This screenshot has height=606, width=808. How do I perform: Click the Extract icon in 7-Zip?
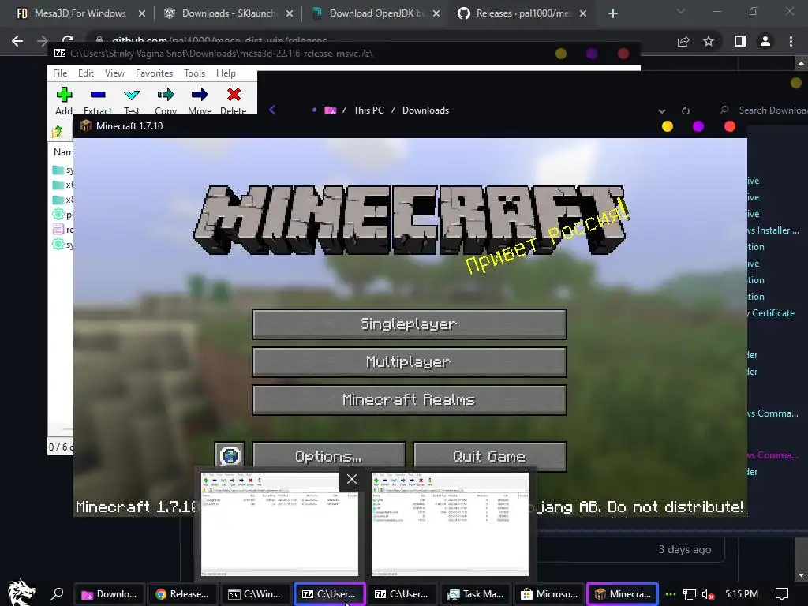point(98,95)
